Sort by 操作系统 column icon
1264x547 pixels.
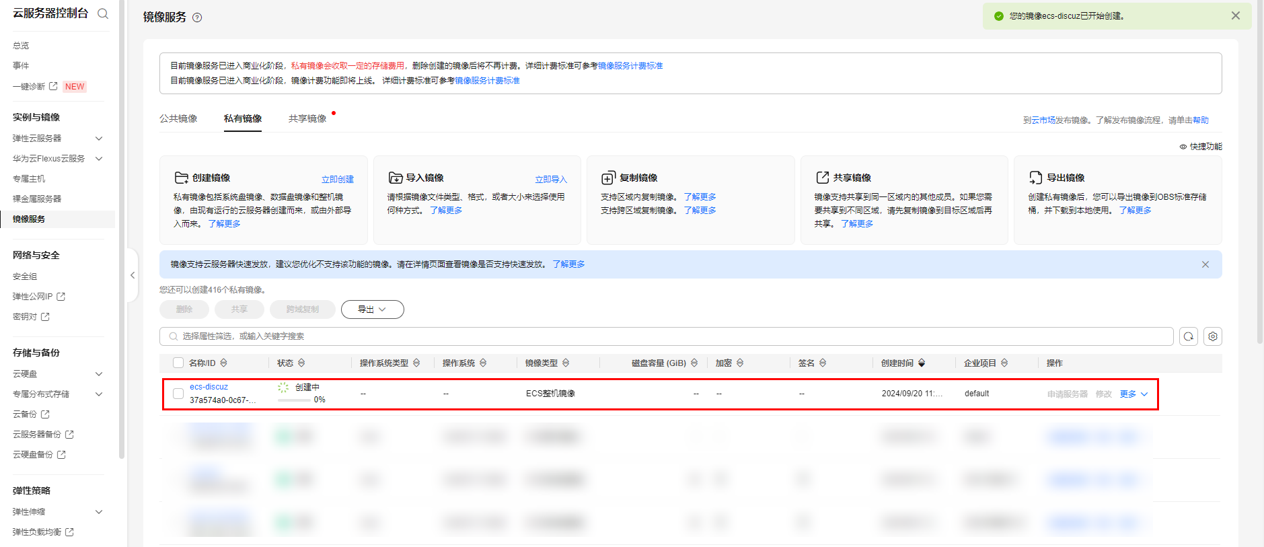click(x=483, y=363)
